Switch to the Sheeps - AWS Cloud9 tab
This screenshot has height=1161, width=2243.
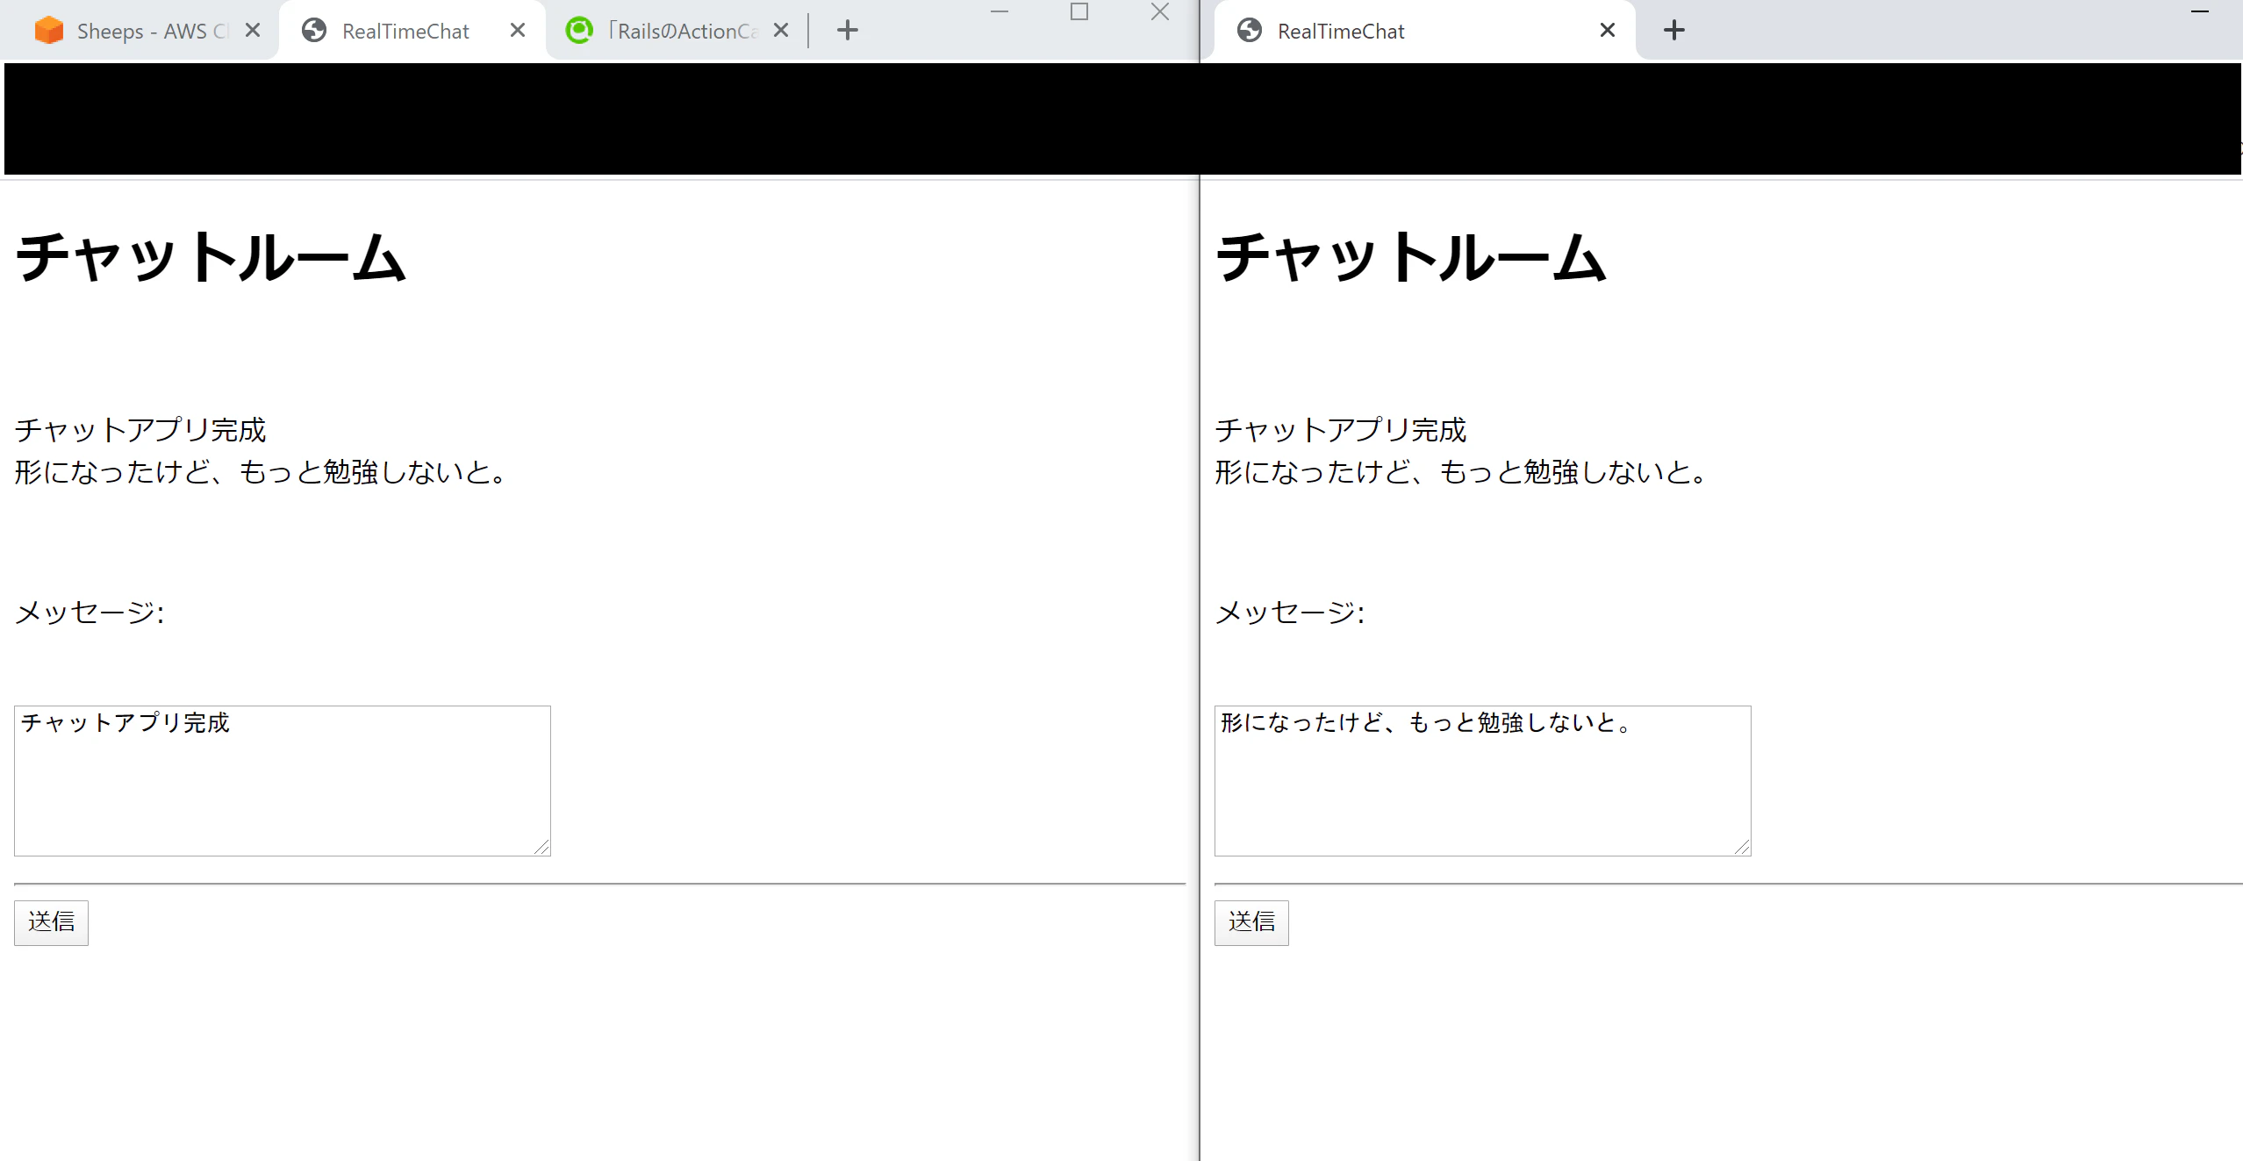click(140, 32)
